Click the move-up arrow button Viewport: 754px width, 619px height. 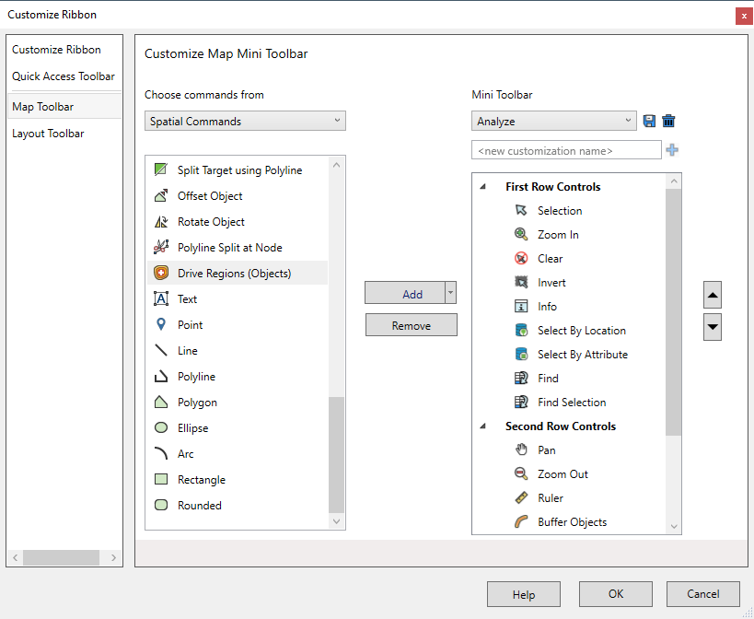point(713,295)
